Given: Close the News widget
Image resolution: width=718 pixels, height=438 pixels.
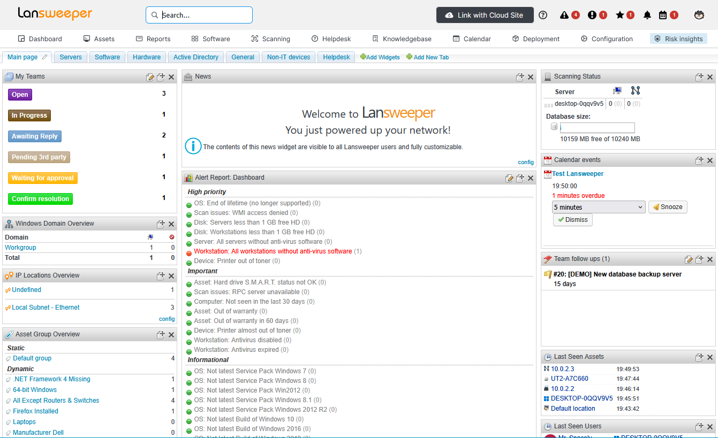Looking at the screenshot, I should (x=531, y=77).
